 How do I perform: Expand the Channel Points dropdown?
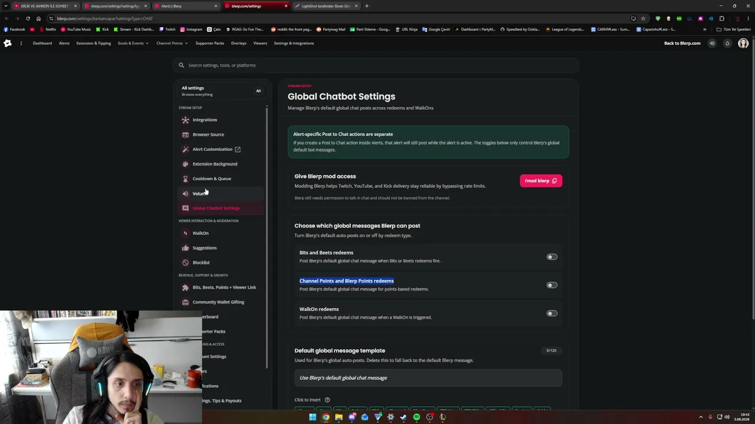coord(172,43)
